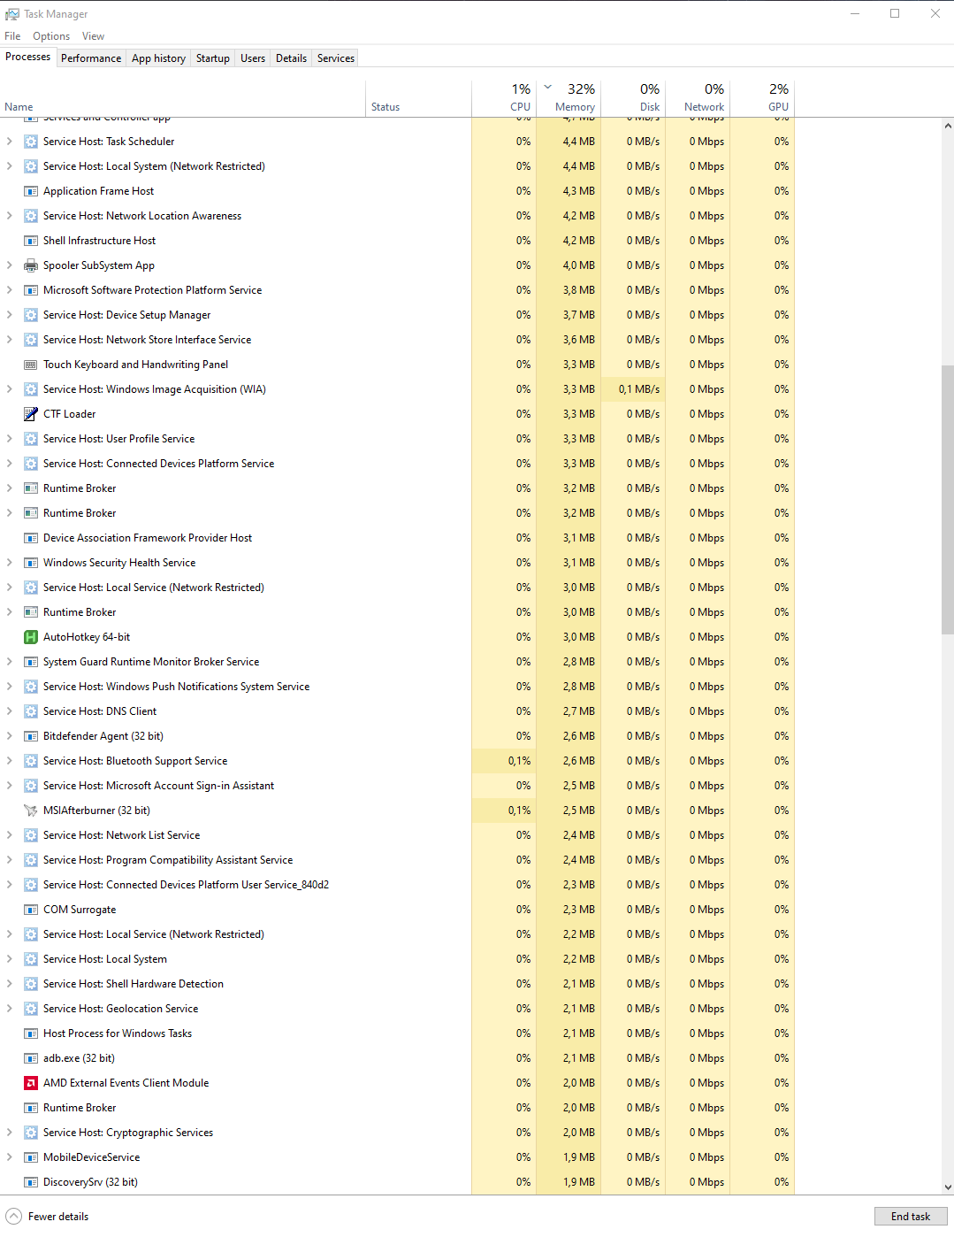Click the MobileDeviceService icon
The height and width of the screenshot is (1237, 954).
pyautogui.click(x=31, y=1157)
